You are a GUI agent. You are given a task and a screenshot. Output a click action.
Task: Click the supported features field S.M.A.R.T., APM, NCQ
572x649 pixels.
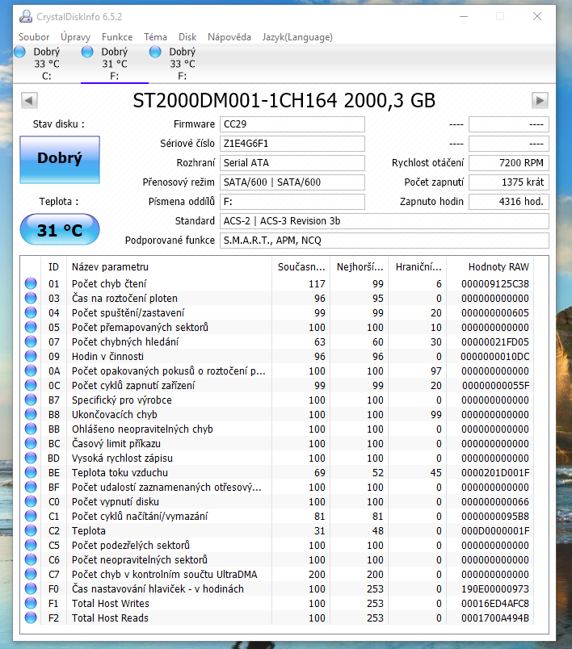(x=385, y=241)
